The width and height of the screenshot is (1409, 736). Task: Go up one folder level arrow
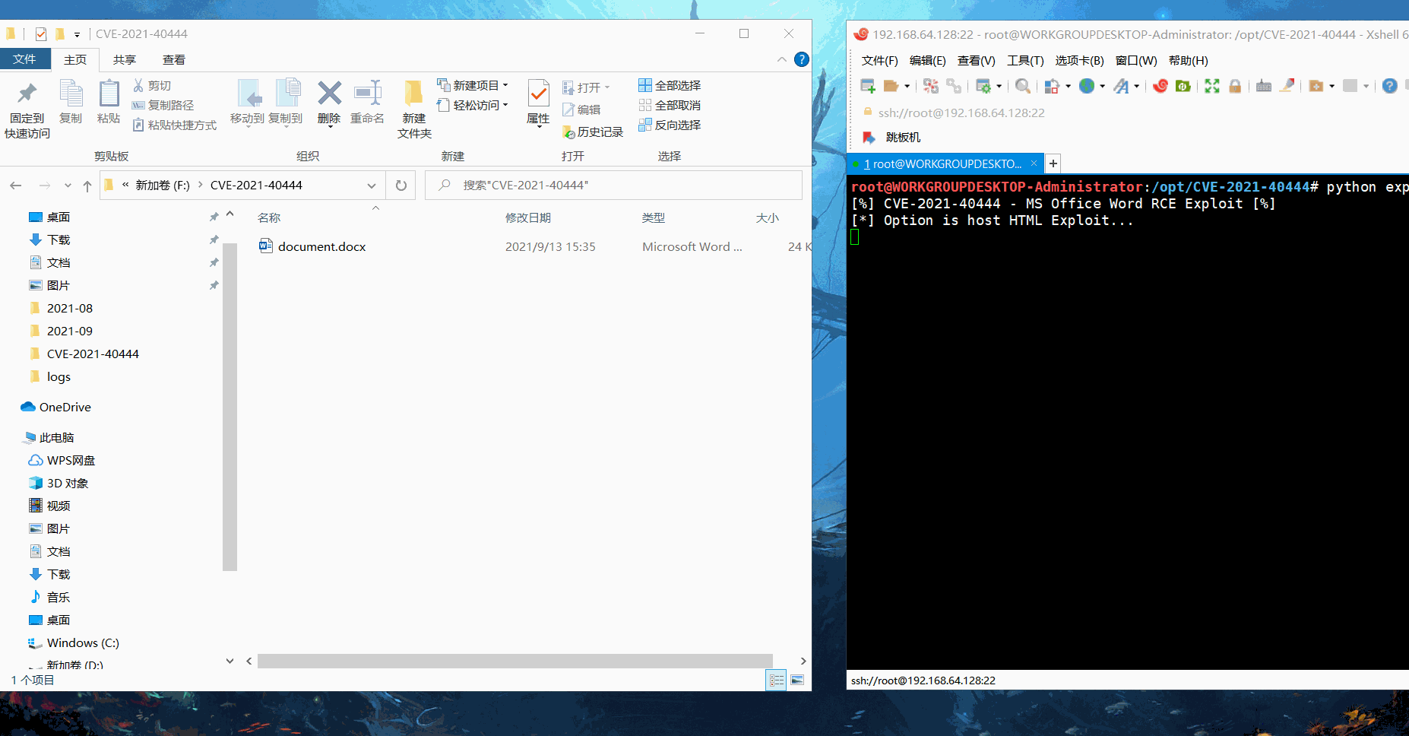point(87,186)
